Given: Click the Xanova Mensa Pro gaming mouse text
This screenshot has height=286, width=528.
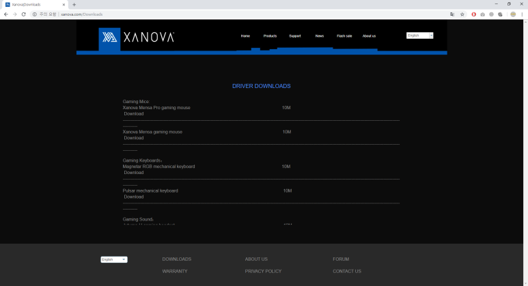Looking at the screenshot, I should [x=156, y=108].
